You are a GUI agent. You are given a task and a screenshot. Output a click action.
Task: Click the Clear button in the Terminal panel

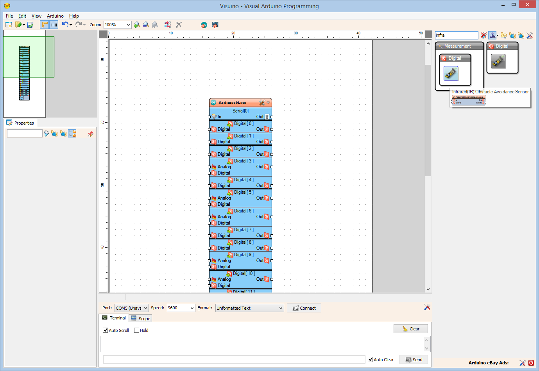point(410,328)
